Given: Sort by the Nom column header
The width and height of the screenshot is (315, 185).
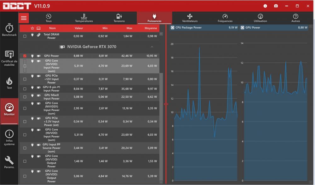Looking at the screenshot, I should tap(52, 28).
